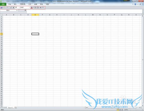Image resolution: width=144 pixels, height=111 pixels.
Task: Click the Name Box showing E10
Action: [8, 10]
